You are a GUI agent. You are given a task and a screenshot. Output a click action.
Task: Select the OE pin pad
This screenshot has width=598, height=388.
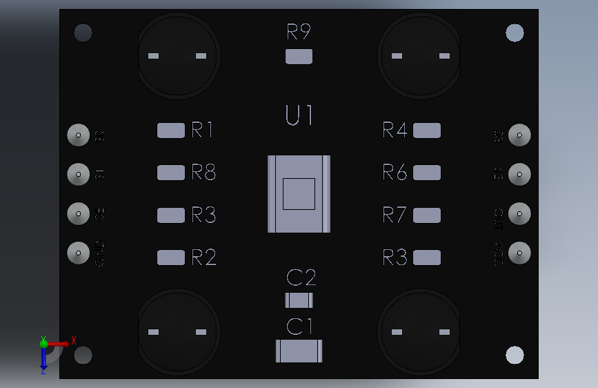click(x=78, y=213)
